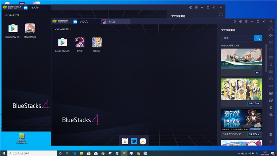The height and width of the screenshot is (157, 278).
Task: Open BlueStacks Multi-Instance desktop shortcut
Action: [22, 139]
